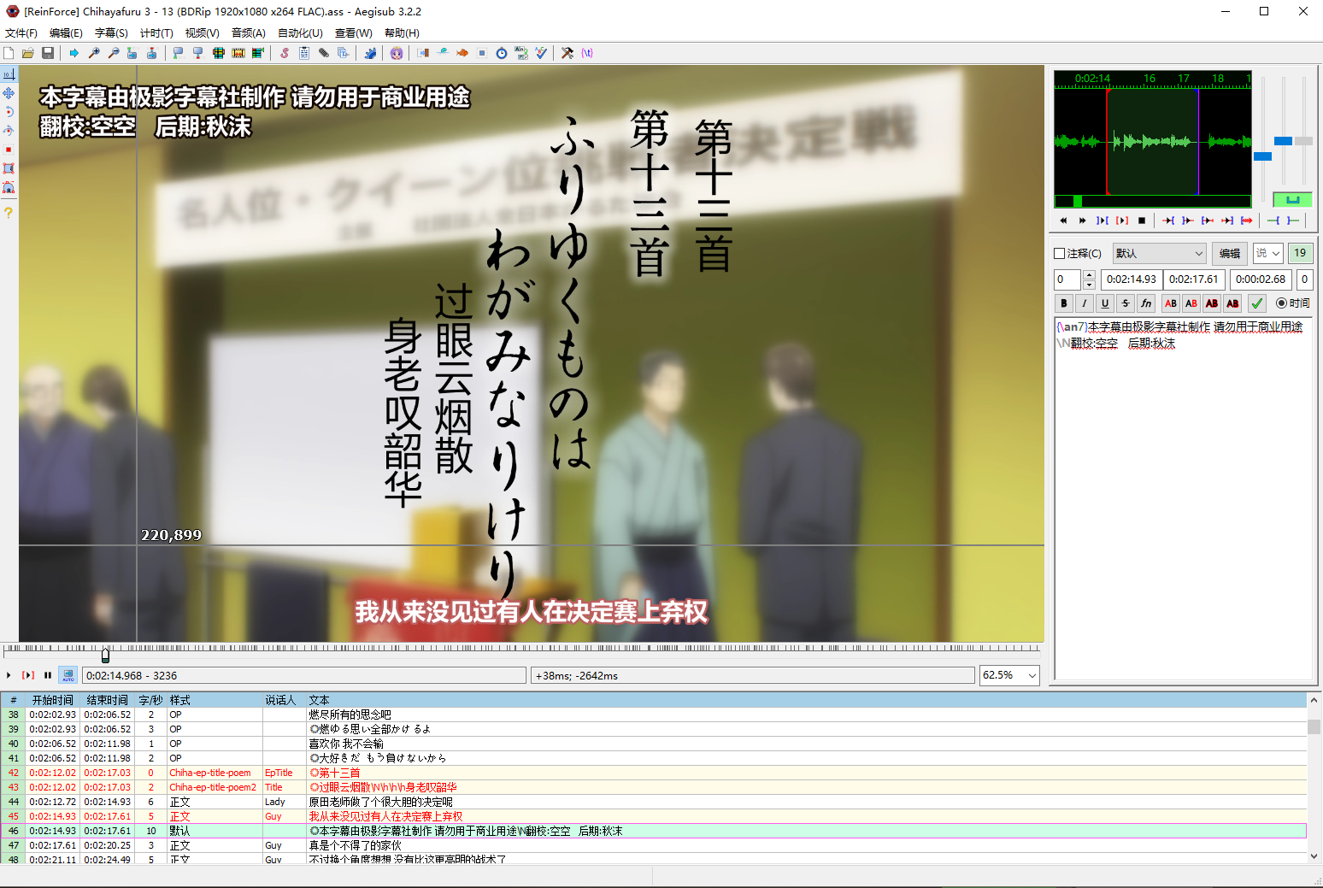This screenshot has width=1323, height=888.
Task: Click end time field 0:02:17.61
Action: (1194, 279)
